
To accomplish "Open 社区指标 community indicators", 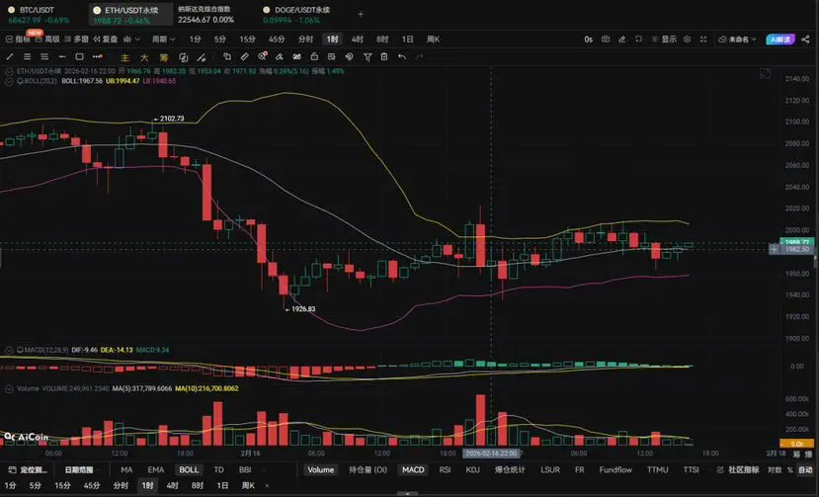I will click(x=738, y=469).
